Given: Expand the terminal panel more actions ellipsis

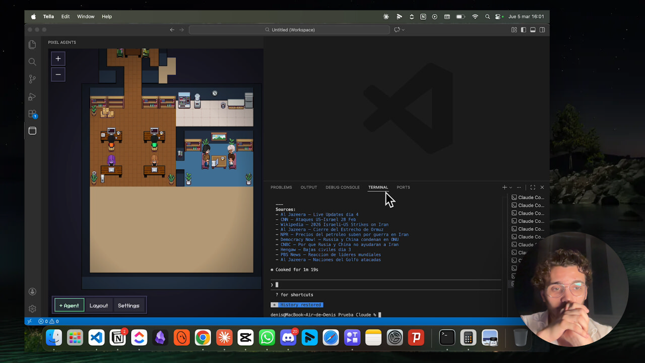Looking at the screenshot, I should 519,188.
